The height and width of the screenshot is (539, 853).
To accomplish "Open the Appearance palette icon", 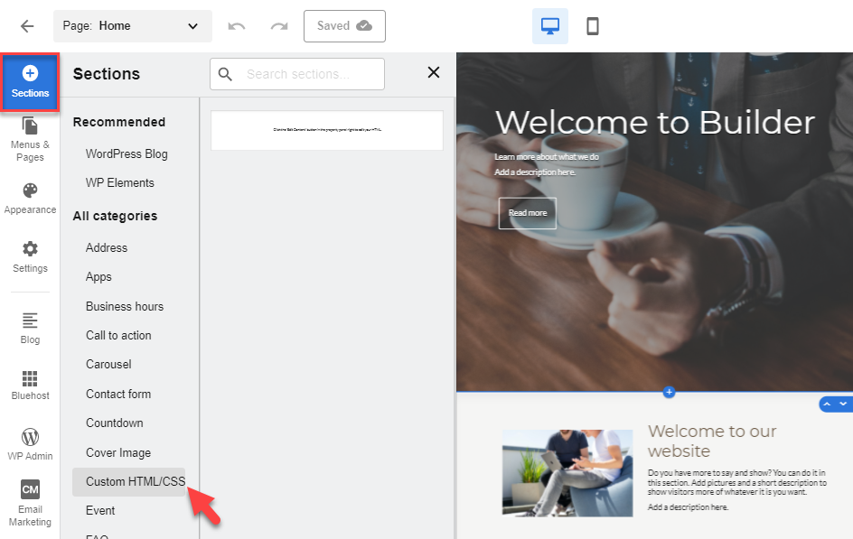I will pos(30,198).
